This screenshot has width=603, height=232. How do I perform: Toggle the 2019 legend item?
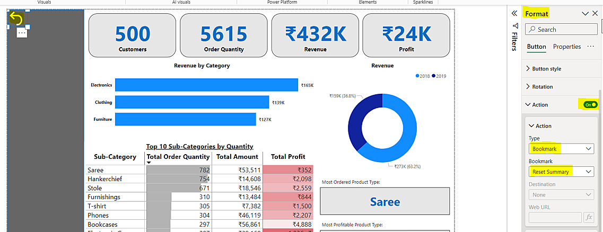(x=439, y=76)
